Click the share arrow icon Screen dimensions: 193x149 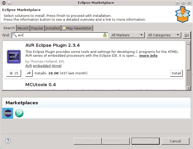29,73
